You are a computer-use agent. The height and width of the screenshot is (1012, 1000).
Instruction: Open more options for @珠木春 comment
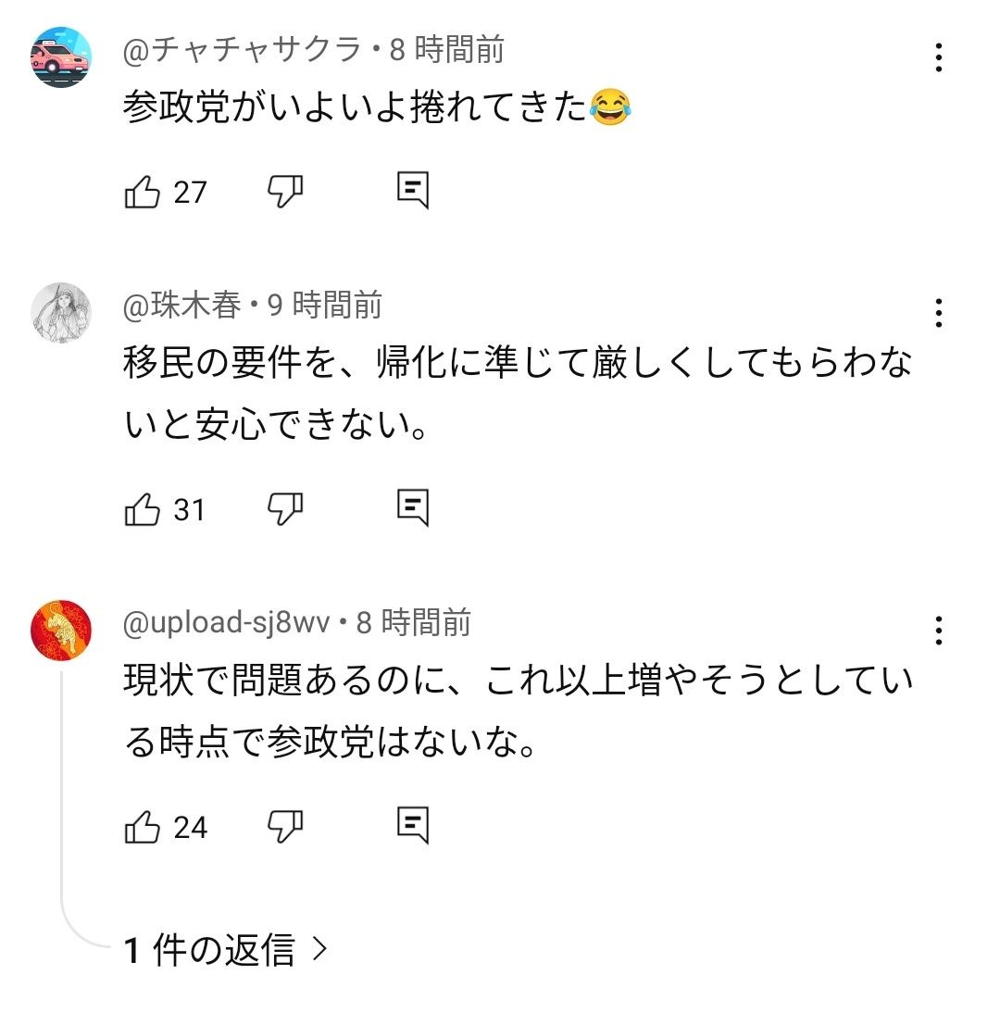click(939, 313)
